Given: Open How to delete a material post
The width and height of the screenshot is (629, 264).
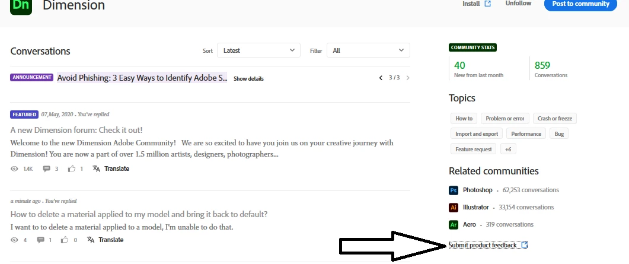Looking at the screenshot, I should point(139,214).
